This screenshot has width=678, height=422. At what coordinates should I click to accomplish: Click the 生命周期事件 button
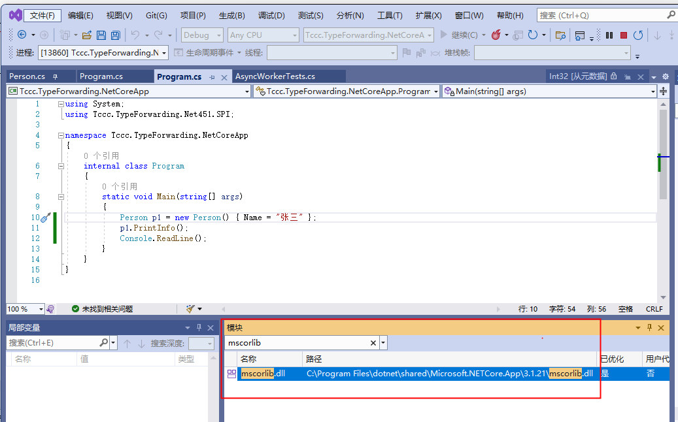(x=209, y=53)
